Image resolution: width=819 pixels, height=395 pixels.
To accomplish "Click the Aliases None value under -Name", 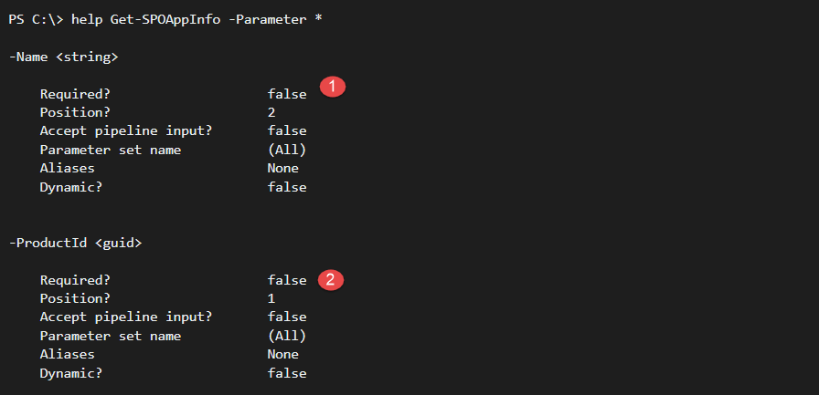I will point(283,169).
